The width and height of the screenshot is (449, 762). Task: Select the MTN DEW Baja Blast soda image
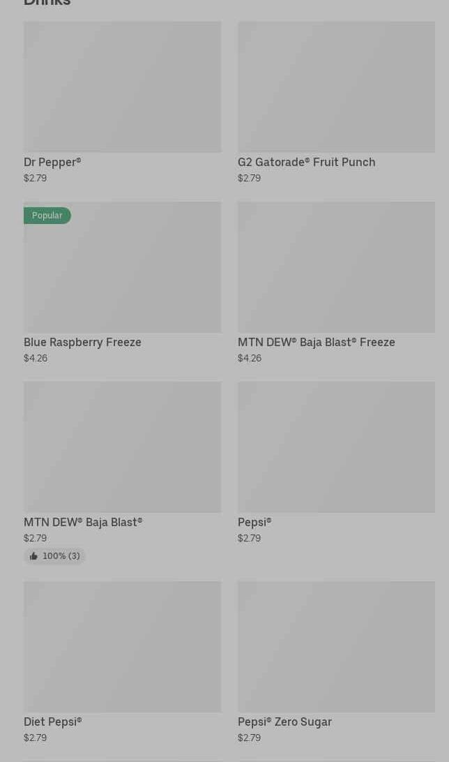click(x=122, y=447)
